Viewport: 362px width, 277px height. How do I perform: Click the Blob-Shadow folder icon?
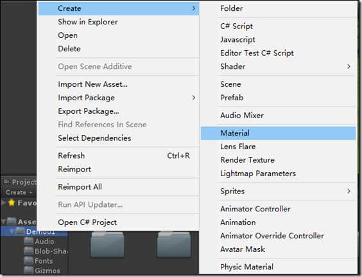(29, 251)
